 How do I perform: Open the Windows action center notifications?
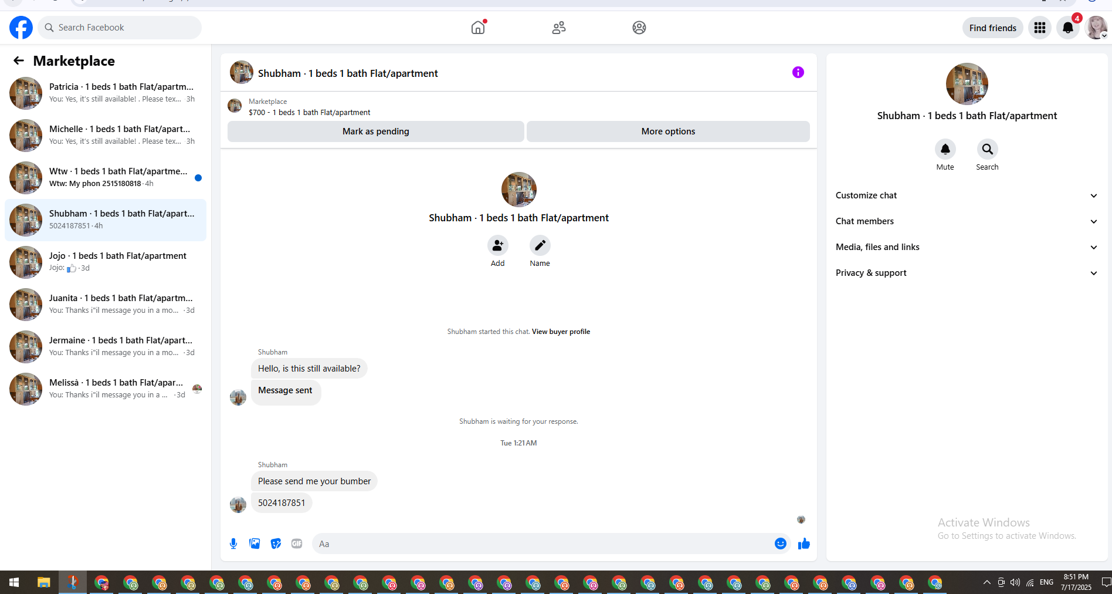pyautogui.click(x=1106, y=582)
